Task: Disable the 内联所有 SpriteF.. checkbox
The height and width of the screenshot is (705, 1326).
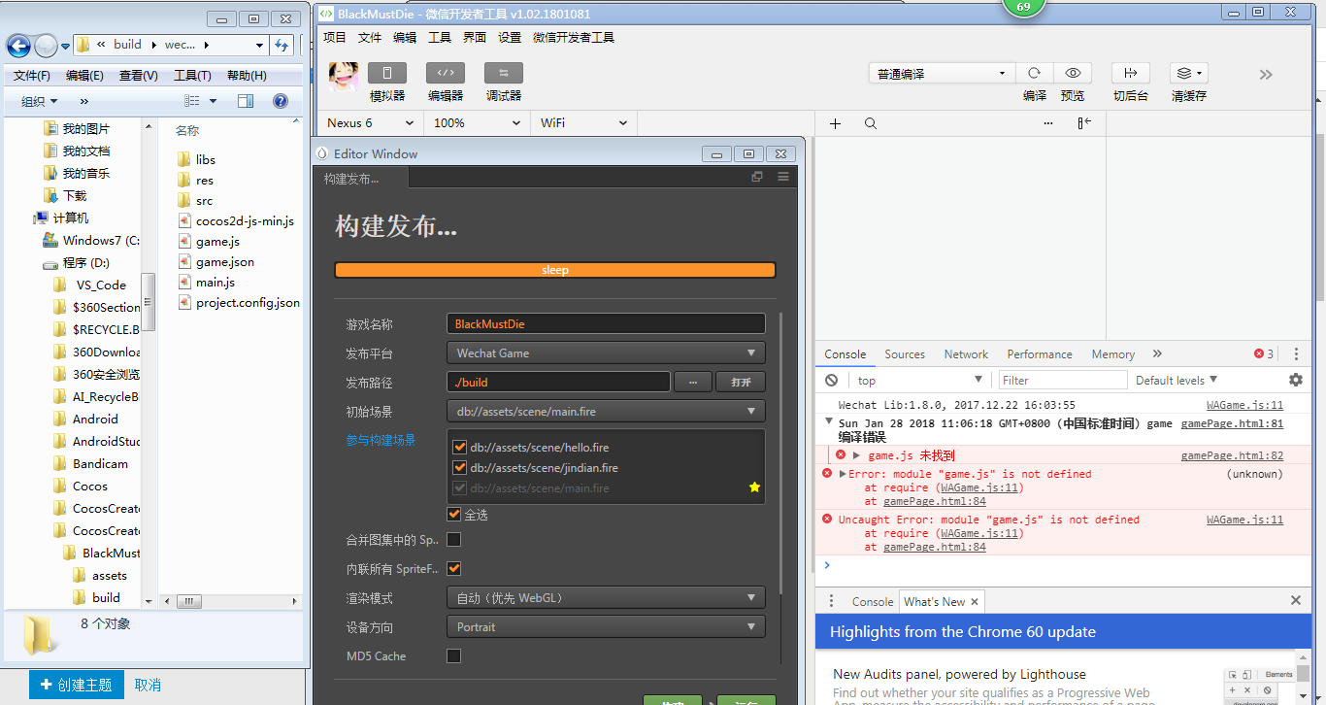Action: click(x=453, y=568)
